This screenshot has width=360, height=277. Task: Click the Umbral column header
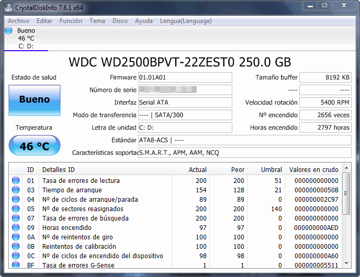tap(266, 170)
